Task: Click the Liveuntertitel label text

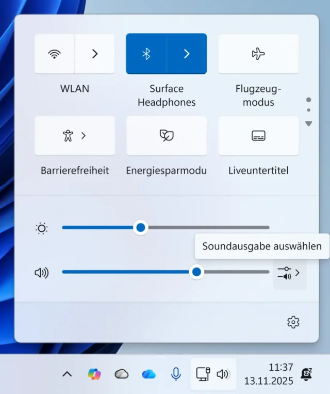Action: (258, 170)
